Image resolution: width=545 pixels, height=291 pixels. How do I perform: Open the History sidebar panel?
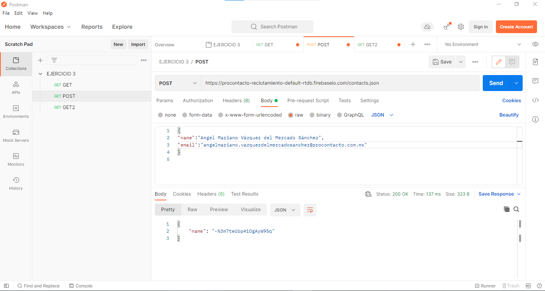[x=16, y=183]
